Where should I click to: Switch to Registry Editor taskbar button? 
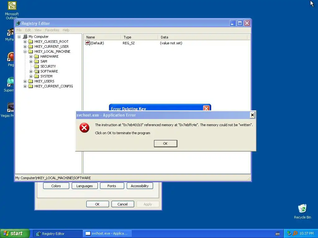(x=57, y=234)
